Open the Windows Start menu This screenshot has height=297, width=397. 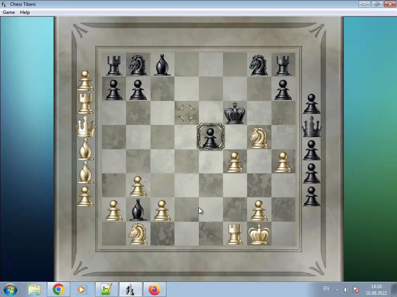[10, 289]
